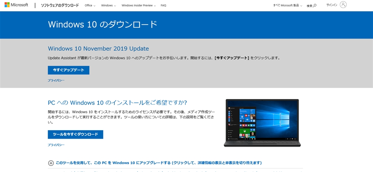Click the Windows 10 November 2019 Update heading
The height and width of the screenshot is (172, 373).
[98, 49]
